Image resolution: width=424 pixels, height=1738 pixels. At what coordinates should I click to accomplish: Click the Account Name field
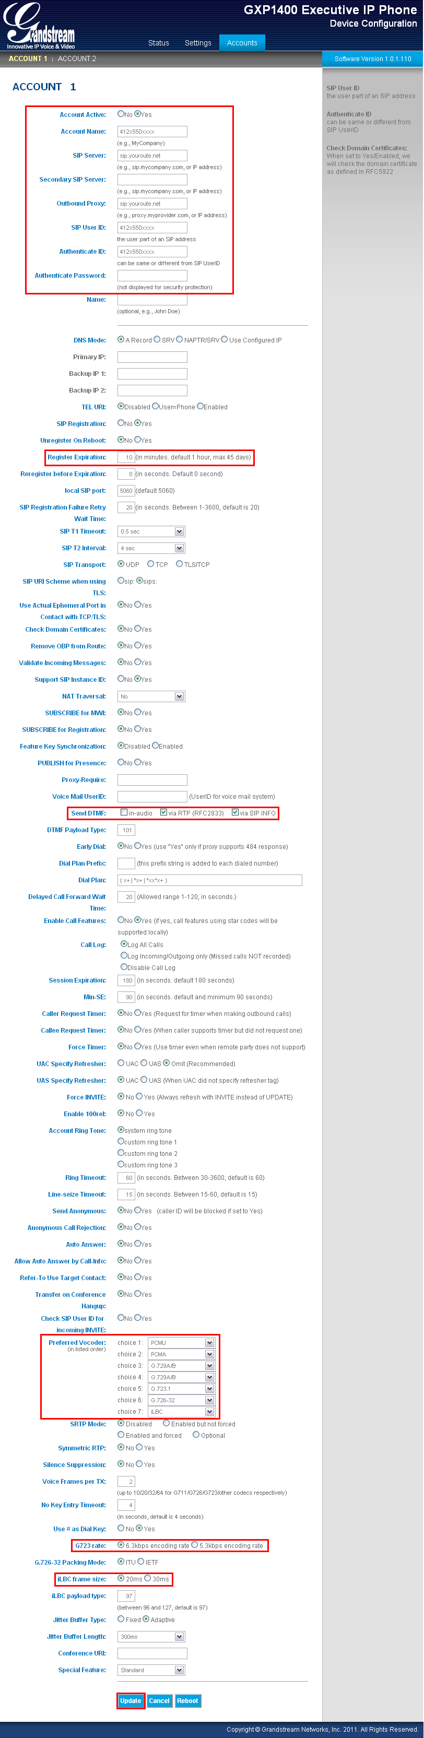point(152,132)
